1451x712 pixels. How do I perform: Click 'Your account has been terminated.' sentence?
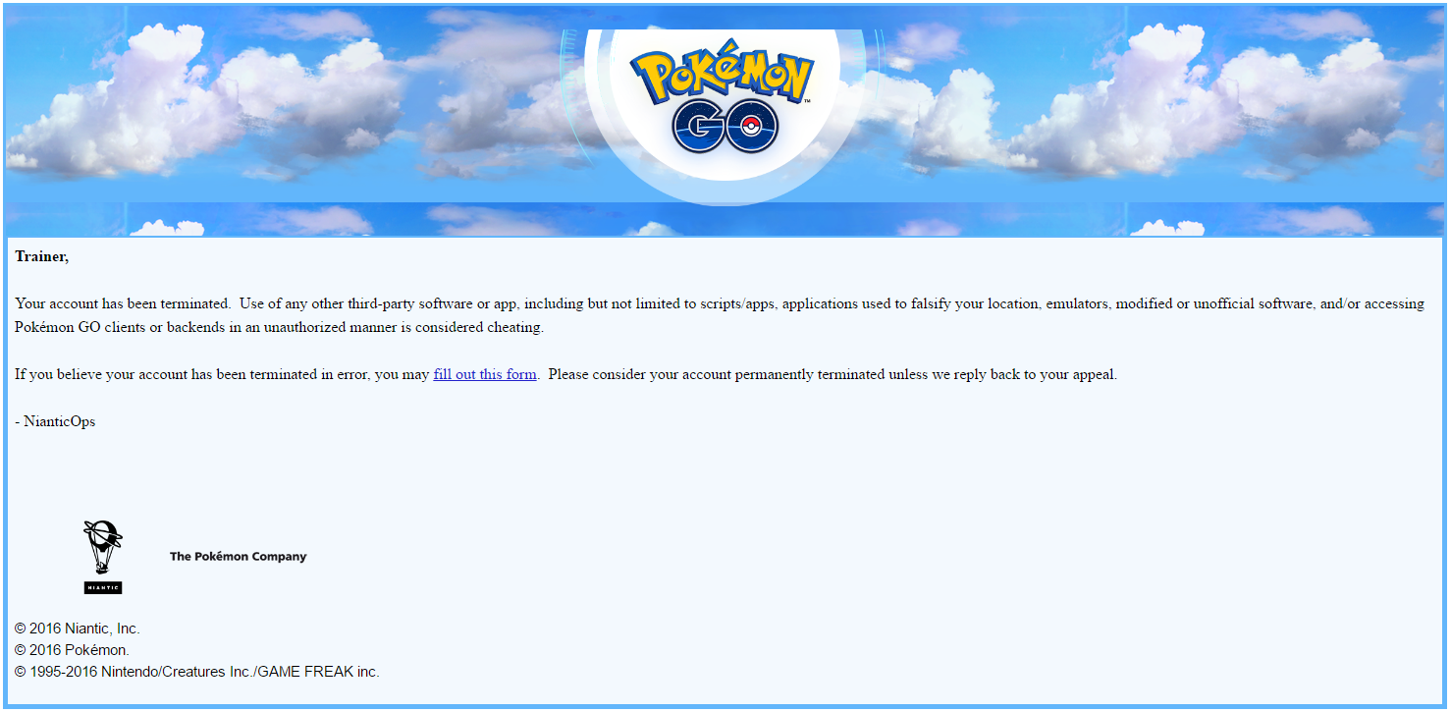tap(123, 303)
